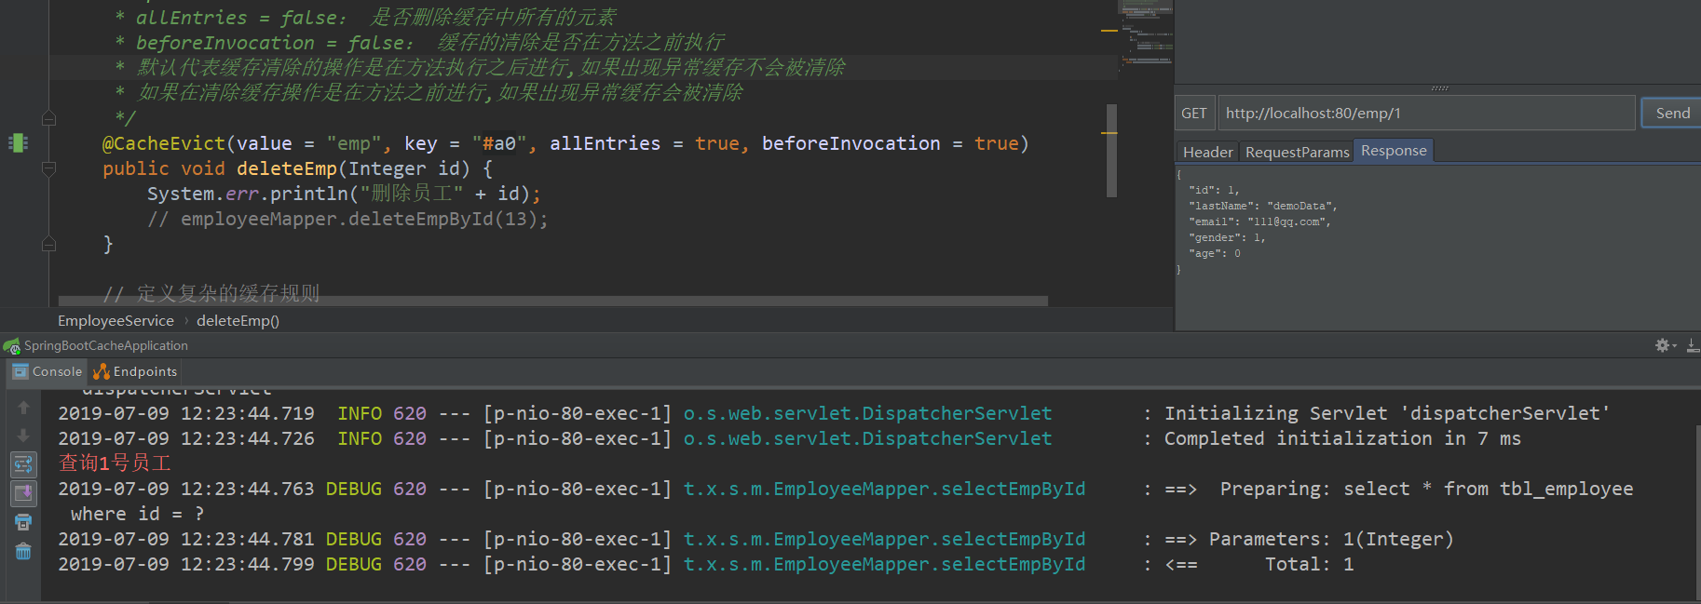This screenshot has width=1701, height=604.
Task: Click the red console line 查询1号员工
Action: (x=115, y=463)
